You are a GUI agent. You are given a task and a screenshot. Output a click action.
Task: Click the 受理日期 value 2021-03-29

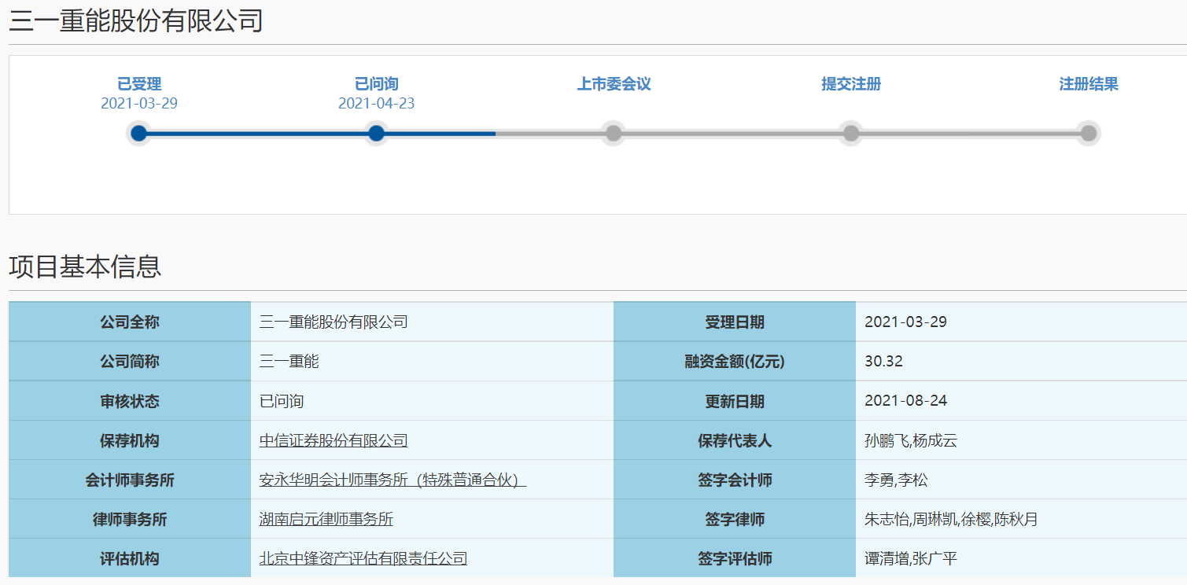coord(905,322)
